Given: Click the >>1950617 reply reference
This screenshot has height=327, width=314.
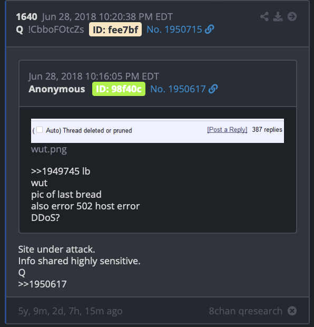Looking at the screenshot, I should tap(42, 284).
